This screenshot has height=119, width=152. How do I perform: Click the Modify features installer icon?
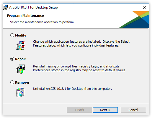click(x=20, y=45)
